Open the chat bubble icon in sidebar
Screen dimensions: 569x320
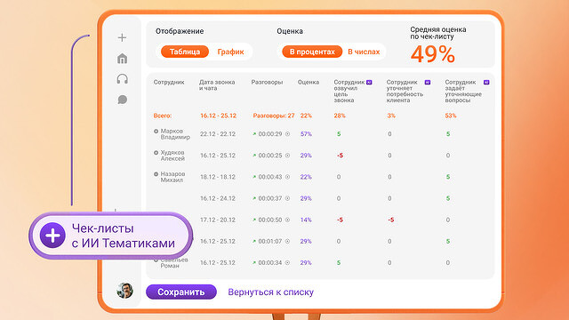click(x=123, y=100)
